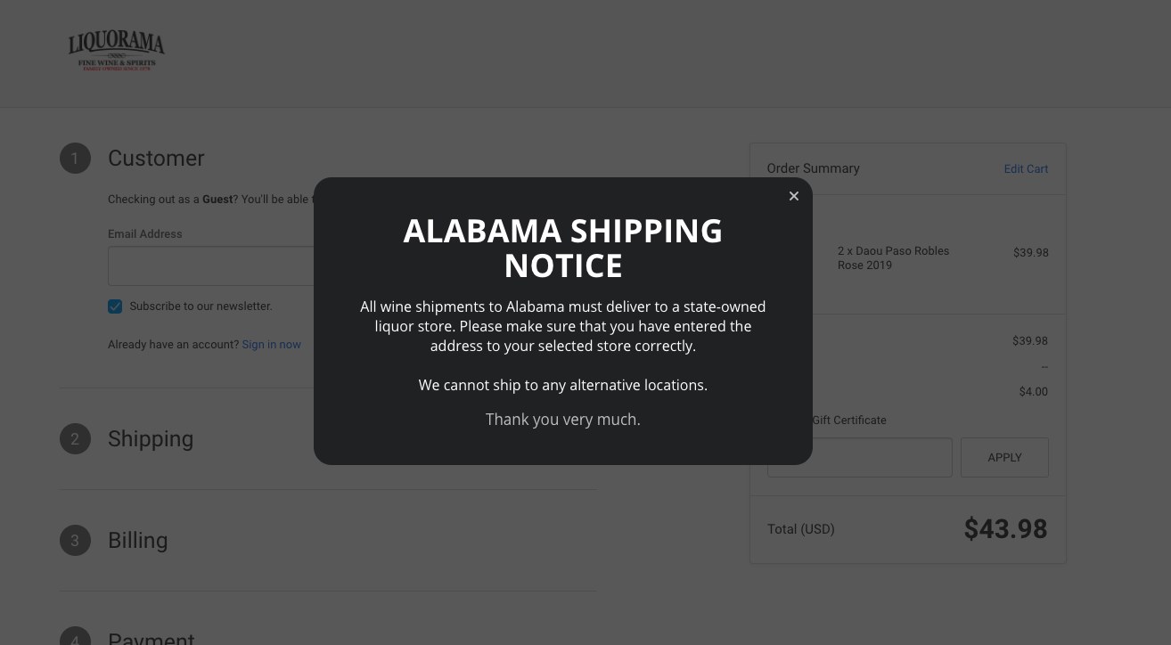The height and width of the screenshot is (645, 1171).
Task: Select the step 1 Customer circle icon
Action: pyautogui.click(x=76, y=159)
